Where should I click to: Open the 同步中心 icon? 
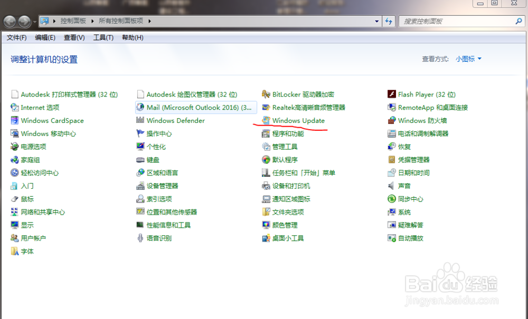[392, 199]
